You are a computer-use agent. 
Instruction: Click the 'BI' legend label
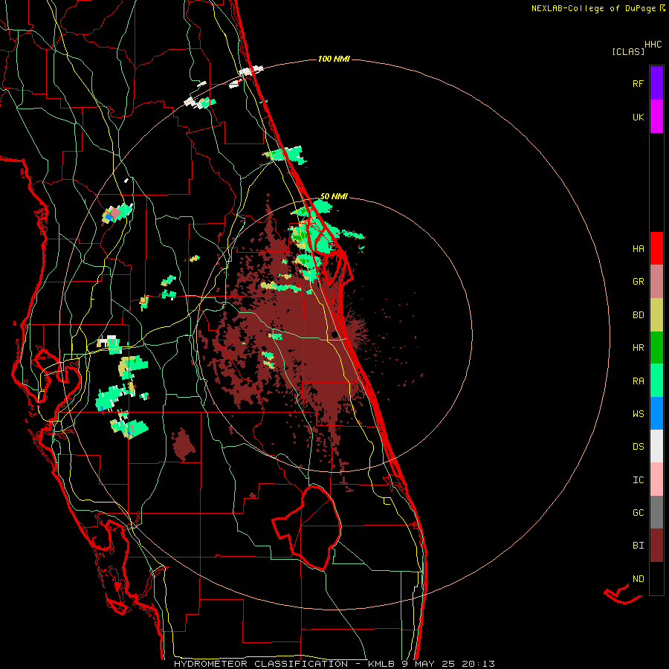[x=638, y=546]
